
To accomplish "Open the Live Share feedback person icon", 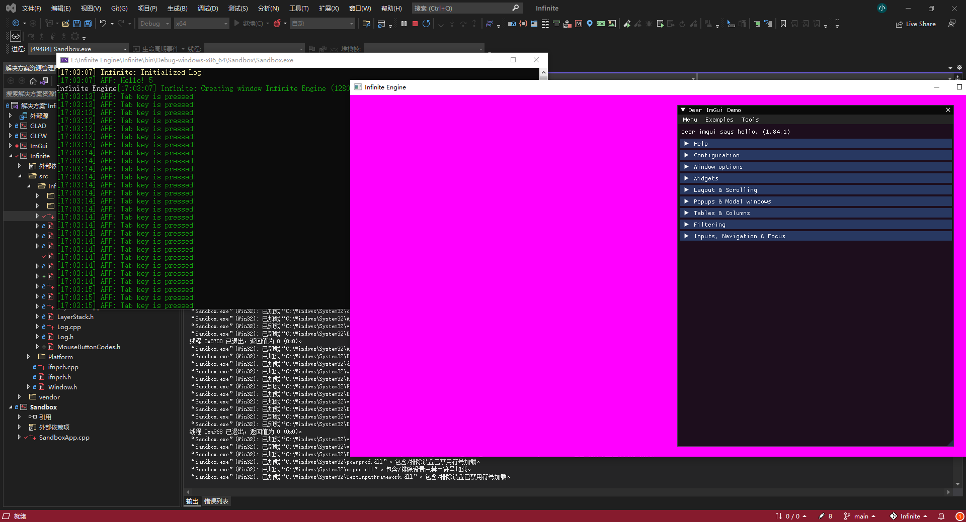I will click(952, 24).
